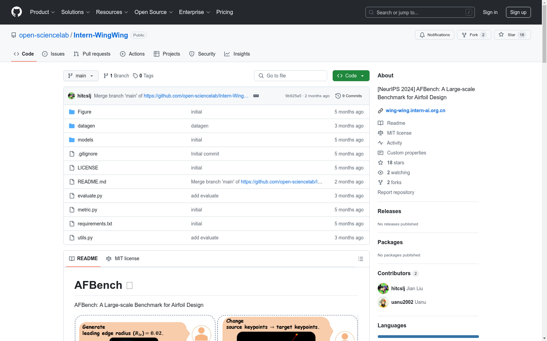Viewport: 547px width, 341px height.
Task: Open contributor hitcslj Jian Liu profile
Action: [407, 288]
